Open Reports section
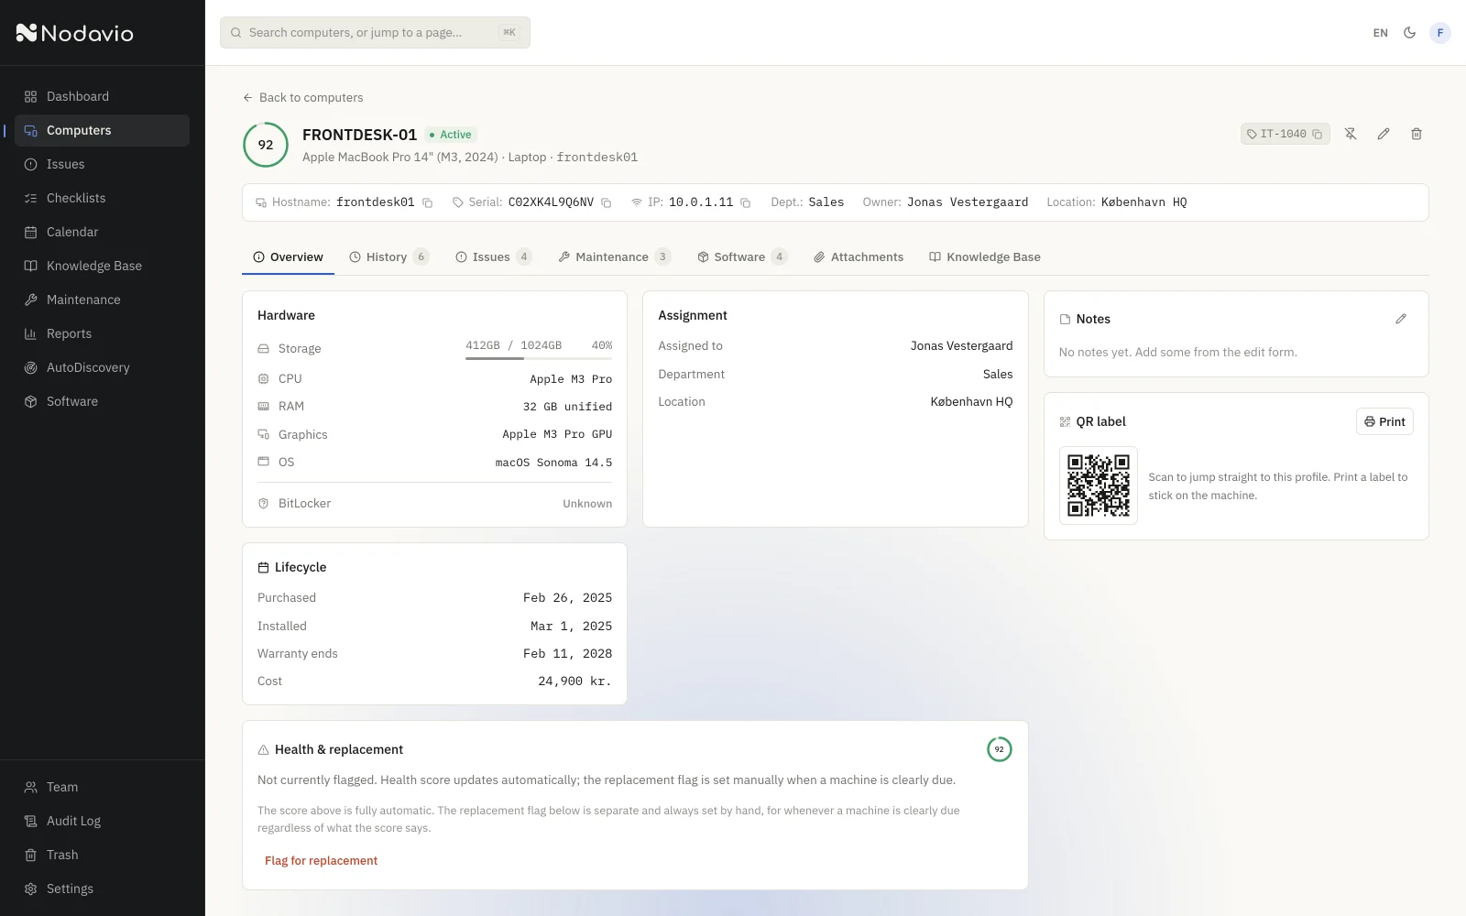Screen dimensions: 1466x916 (x=102, y=333)
